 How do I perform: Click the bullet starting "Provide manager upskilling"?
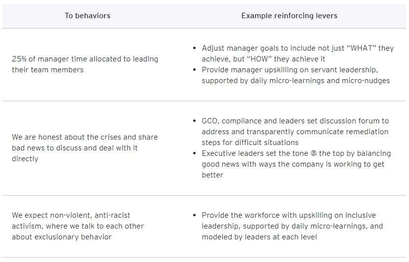pyautogui.click(x=296, y=75)
